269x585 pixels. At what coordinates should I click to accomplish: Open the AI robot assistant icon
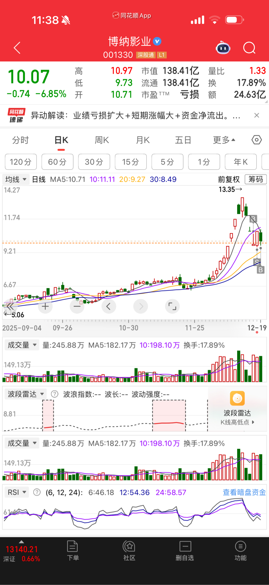pos(223,48)
